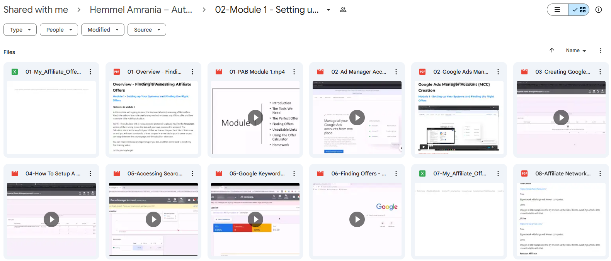Open Hemmel Amrania breadcrumb folder

coord(141,10)
